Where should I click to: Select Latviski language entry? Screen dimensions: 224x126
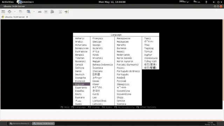[97, 104]
